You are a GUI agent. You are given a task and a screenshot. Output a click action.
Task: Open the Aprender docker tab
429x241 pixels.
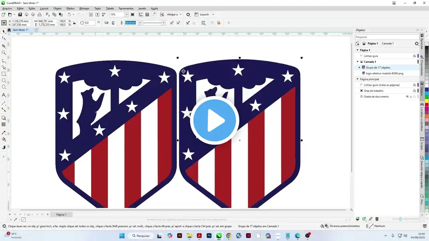422,42
